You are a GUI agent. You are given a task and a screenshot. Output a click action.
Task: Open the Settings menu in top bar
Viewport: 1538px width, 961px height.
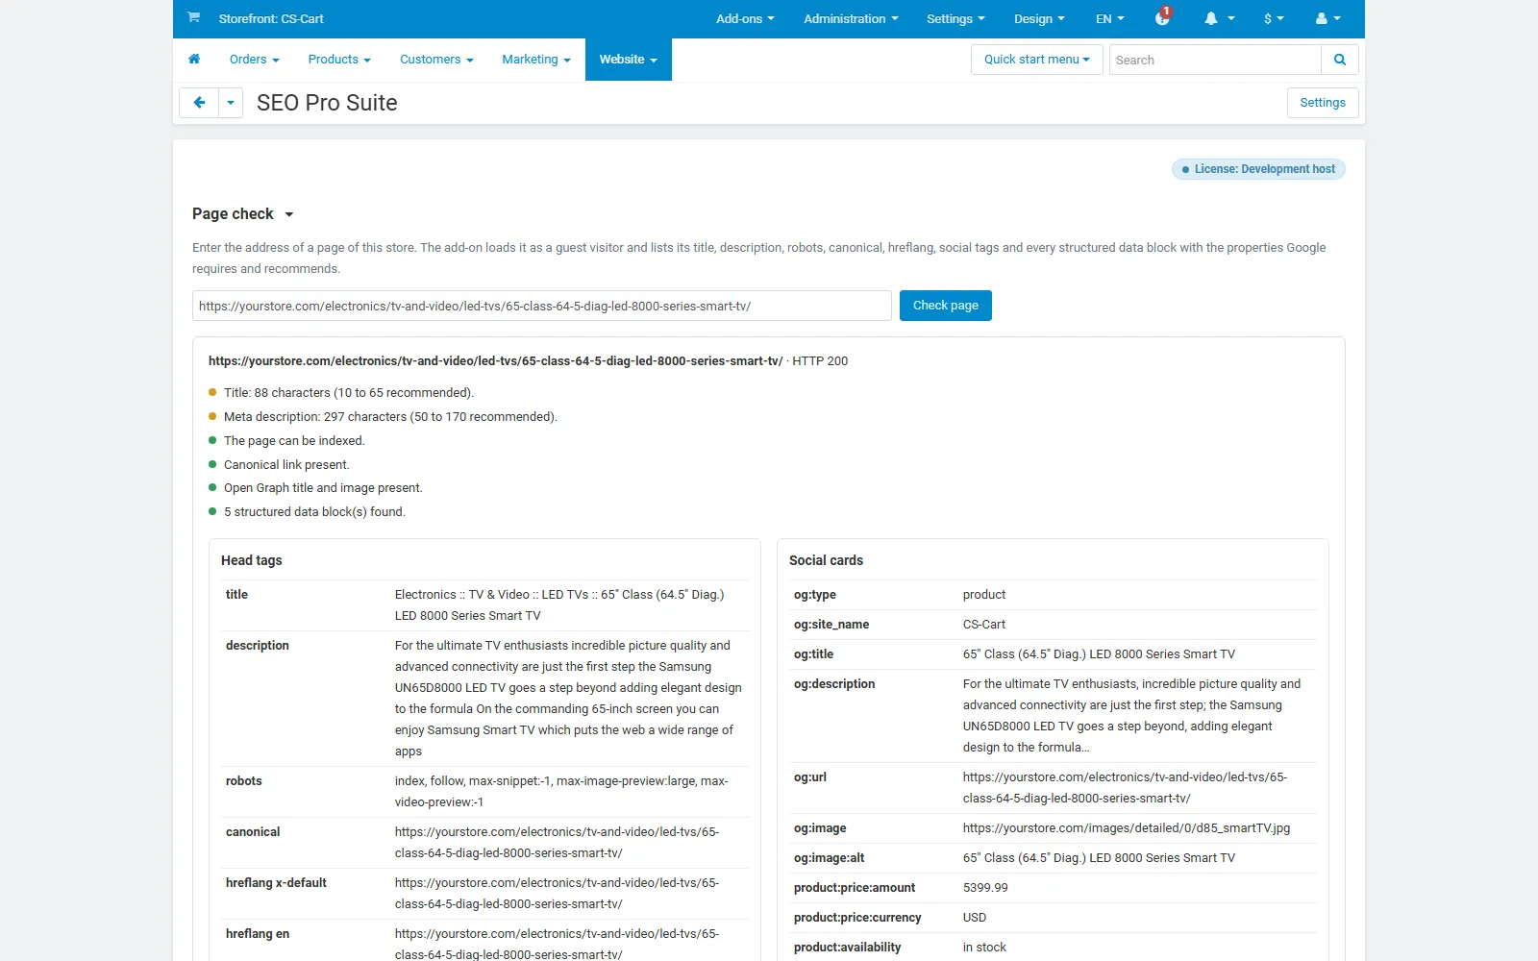click(x=955, y=18)
